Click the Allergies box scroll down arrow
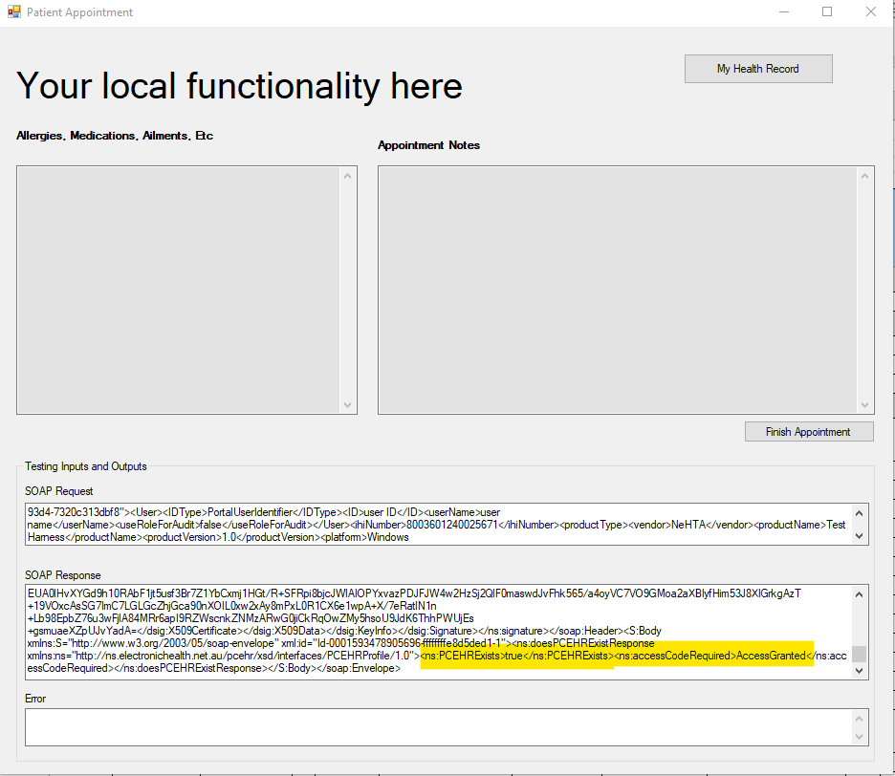The width and height of the screenshot is (895, 776). tap(348, 405)
